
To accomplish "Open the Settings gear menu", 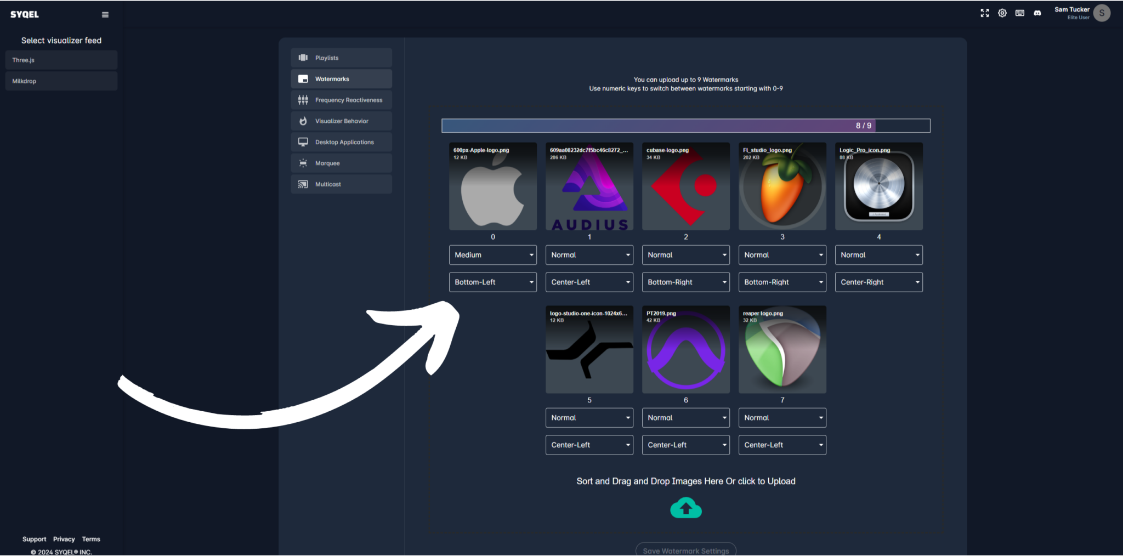I will (1002, 13).
